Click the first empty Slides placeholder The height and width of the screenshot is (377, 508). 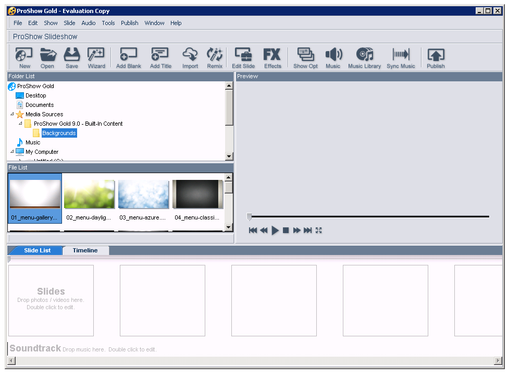pos(51,300)
